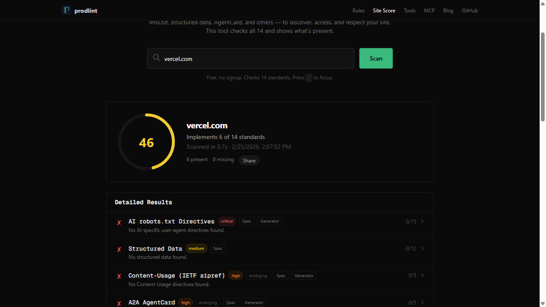Click the slash keyboard shortcut hint
546x307 pixels.
[x=309, y=78]
